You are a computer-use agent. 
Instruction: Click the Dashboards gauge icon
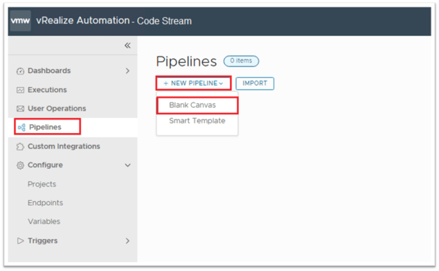point(20,71)
